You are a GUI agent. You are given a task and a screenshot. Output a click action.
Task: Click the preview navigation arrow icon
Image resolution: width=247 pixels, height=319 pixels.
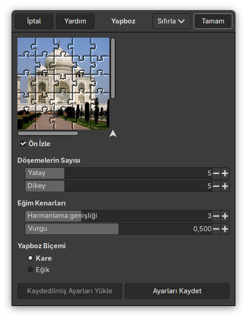point(113,134)
